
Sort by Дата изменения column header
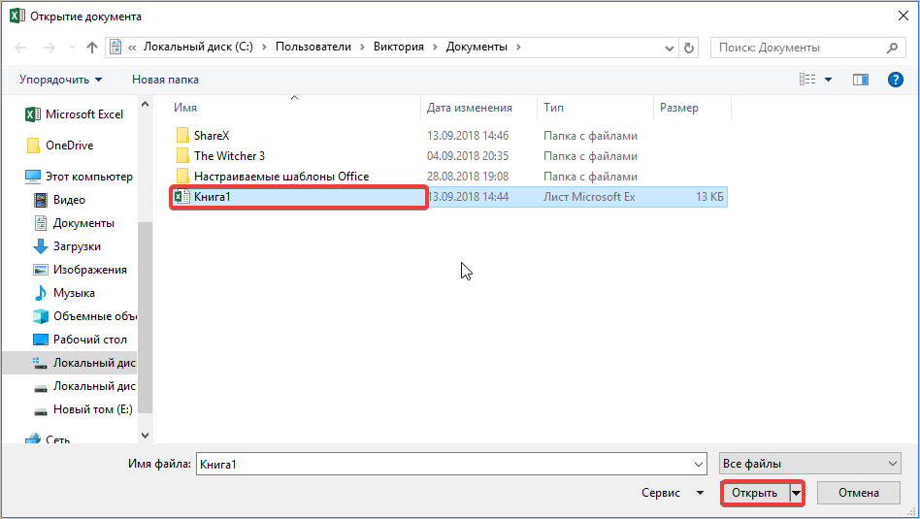coord(470,108)
